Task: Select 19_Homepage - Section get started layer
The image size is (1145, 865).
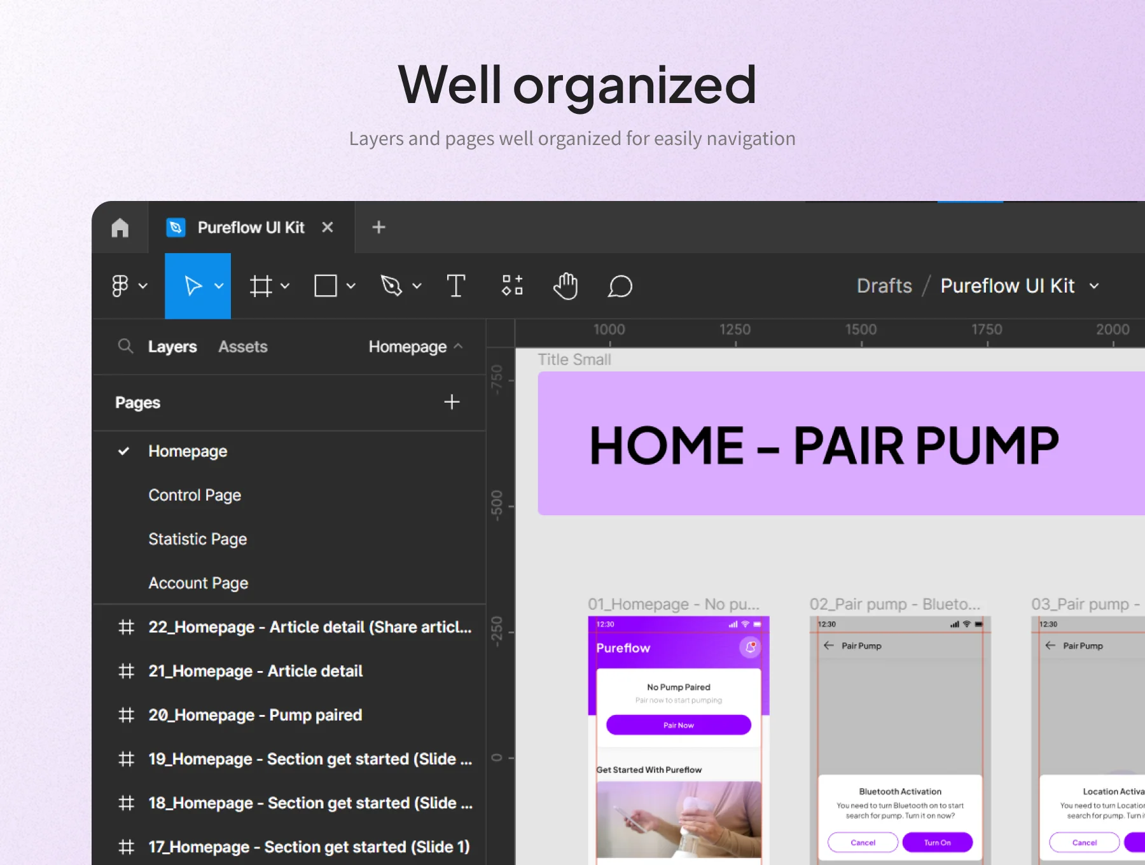Action: pyautogui.click(x=289, y=759)
